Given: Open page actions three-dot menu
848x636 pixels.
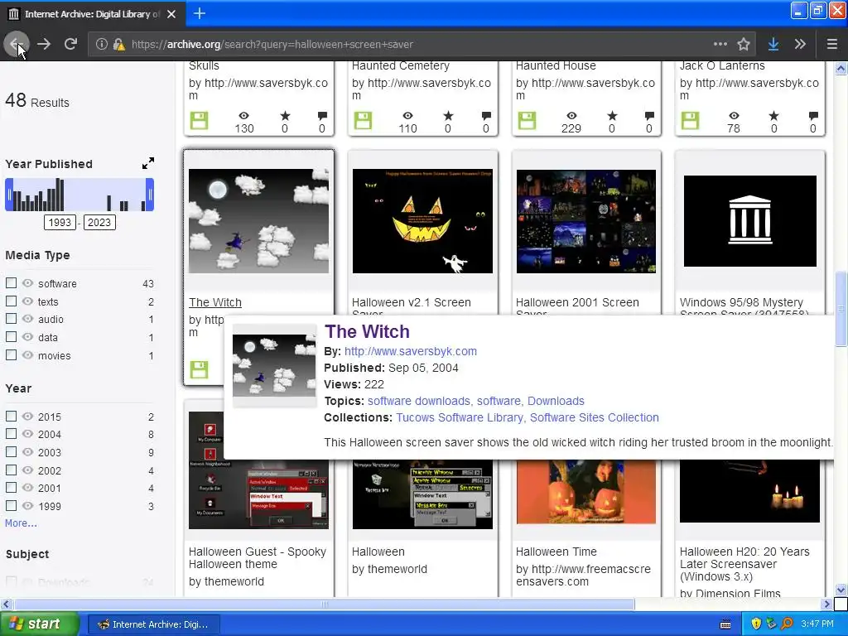Looking at the screenshot, I should click(720, 44).
